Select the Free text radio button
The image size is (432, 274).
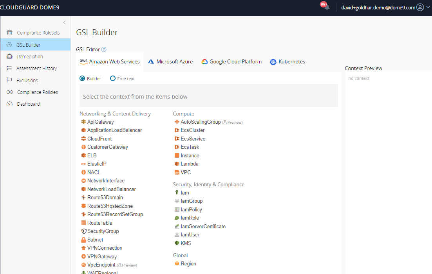[x=113, y=79]
